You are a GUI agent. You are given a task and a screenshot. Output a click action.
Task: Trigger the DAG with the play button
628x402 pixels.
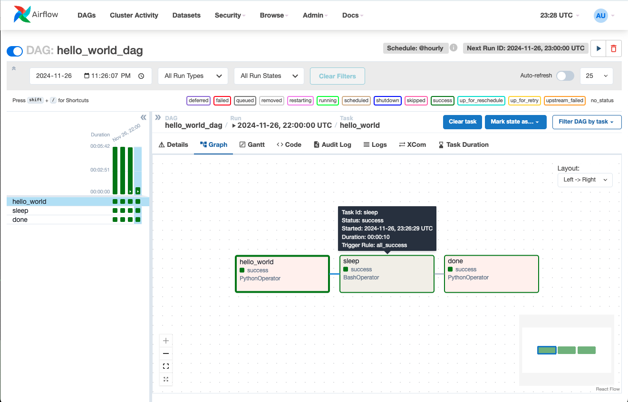pos(599,48)
